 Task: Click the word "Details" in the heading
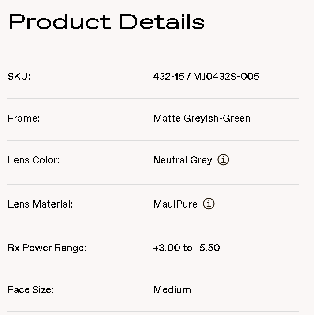(162, 22)
